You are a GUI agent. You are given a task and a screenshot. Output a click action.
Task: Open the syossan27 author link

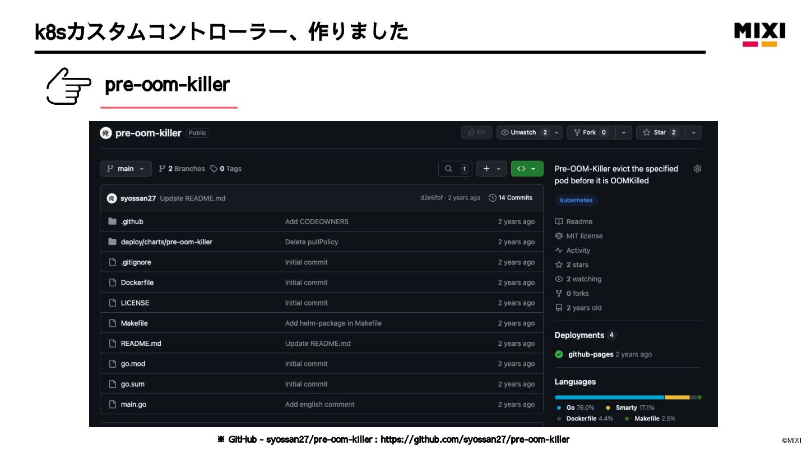(138, 198)
